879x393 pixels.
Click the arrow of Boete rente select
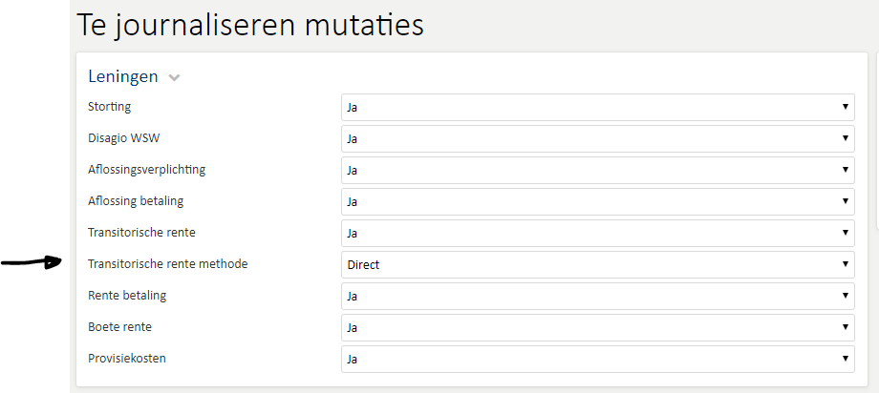tap(846, 327)
